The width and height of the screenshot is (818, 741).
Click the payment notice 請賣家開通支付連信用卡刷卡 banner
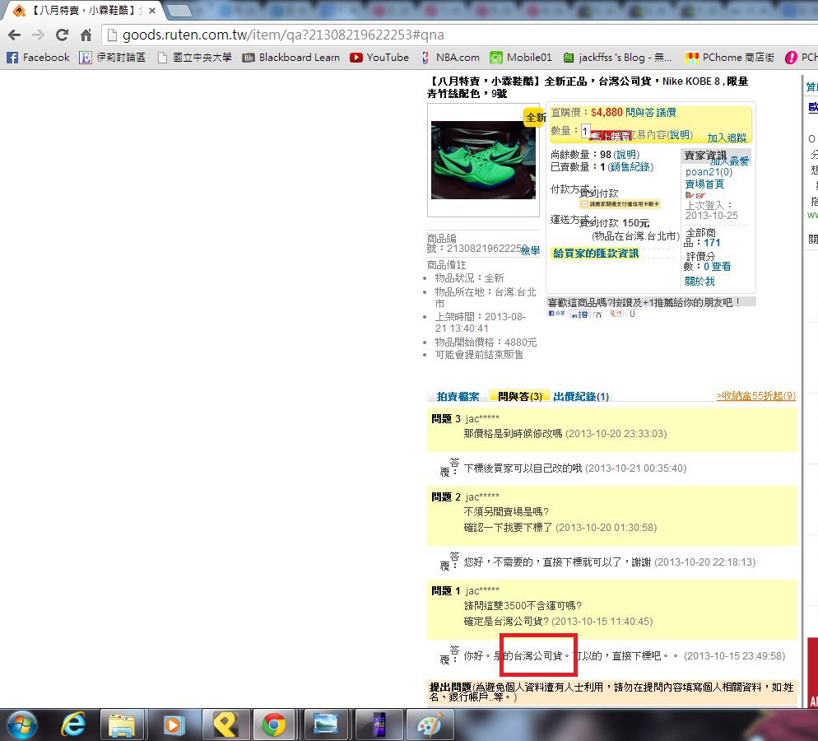pyautogui.click(x=620, y=204)
